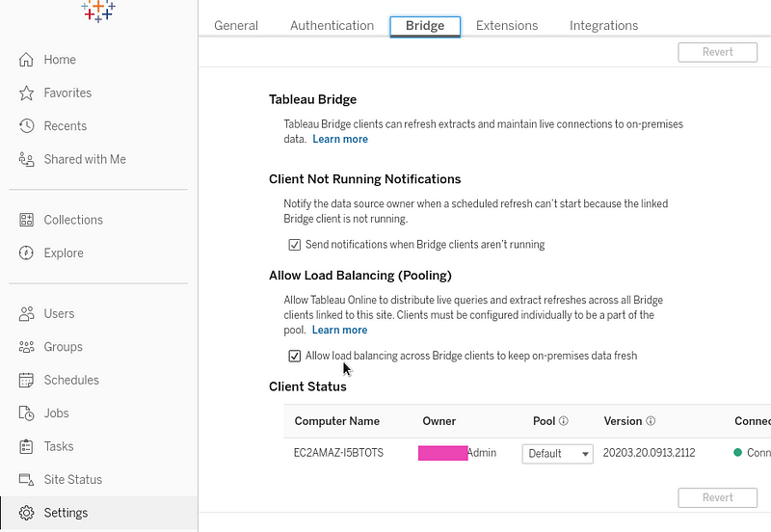
Task: Open Learn more link under Tableau Bridge
Action: coord(340,139)
